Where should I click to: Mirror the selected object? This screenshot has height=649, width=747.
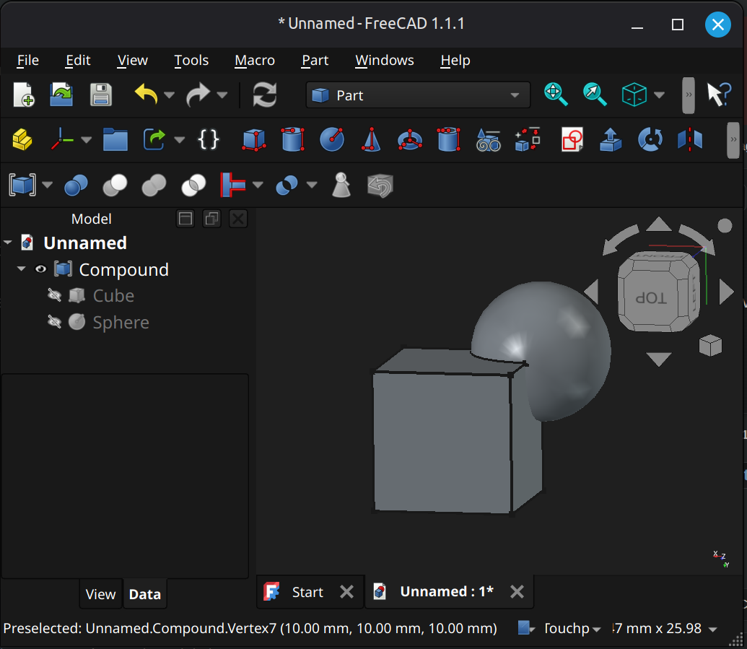[690, 139]
